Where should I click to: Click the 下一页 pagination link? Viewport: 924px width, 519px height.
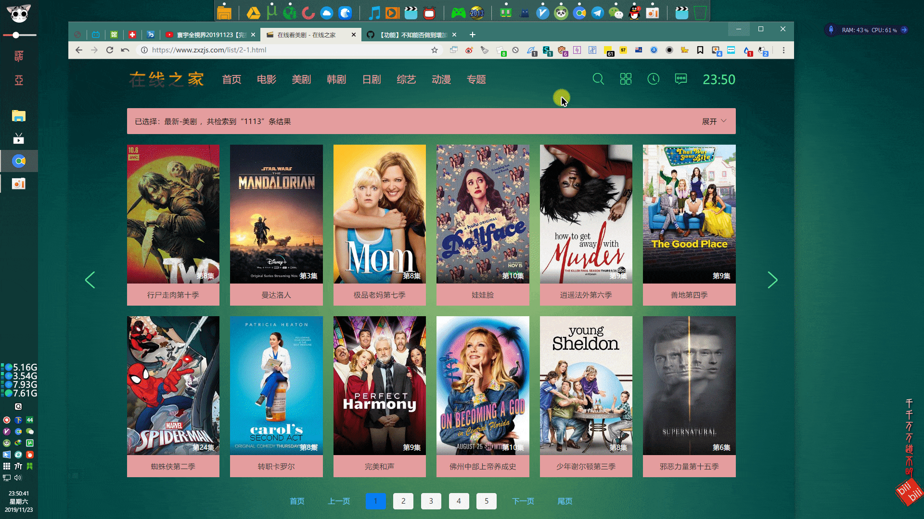coord(523,501)
